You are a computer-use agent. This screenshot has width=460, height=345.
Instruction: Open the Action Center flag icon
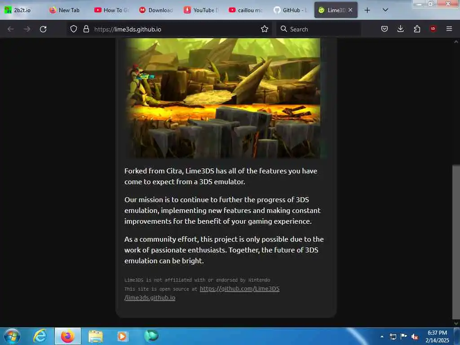click(404, 336)
